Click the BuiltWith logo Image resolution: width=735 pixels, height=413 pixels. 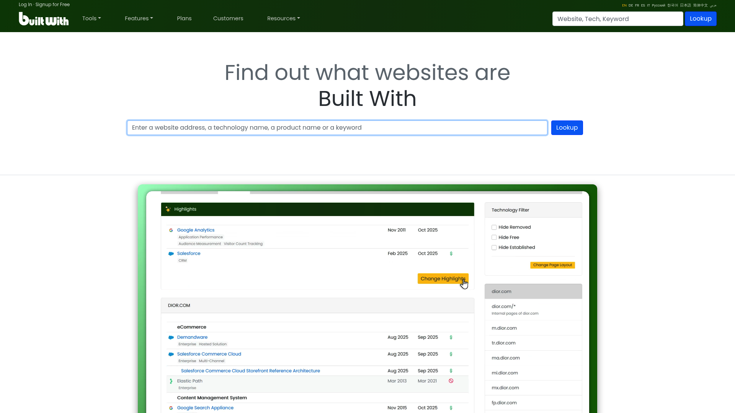pos(44,19)
